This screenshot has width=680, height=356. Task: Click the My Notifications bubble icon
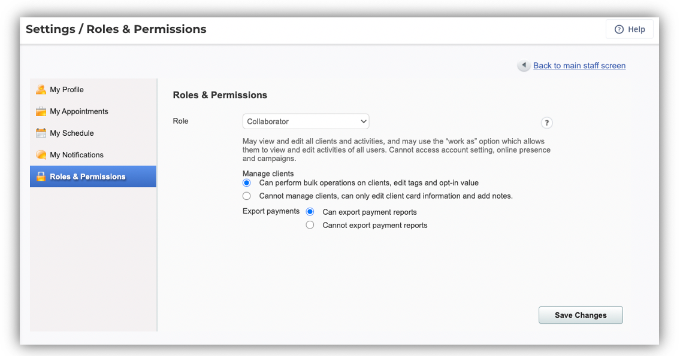[41, 154]
